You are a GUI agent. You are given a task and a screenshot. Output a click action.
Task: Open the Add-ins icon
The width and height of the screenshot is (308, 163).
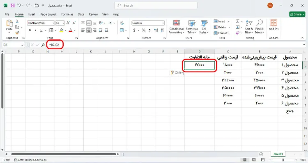pos(274,23)
